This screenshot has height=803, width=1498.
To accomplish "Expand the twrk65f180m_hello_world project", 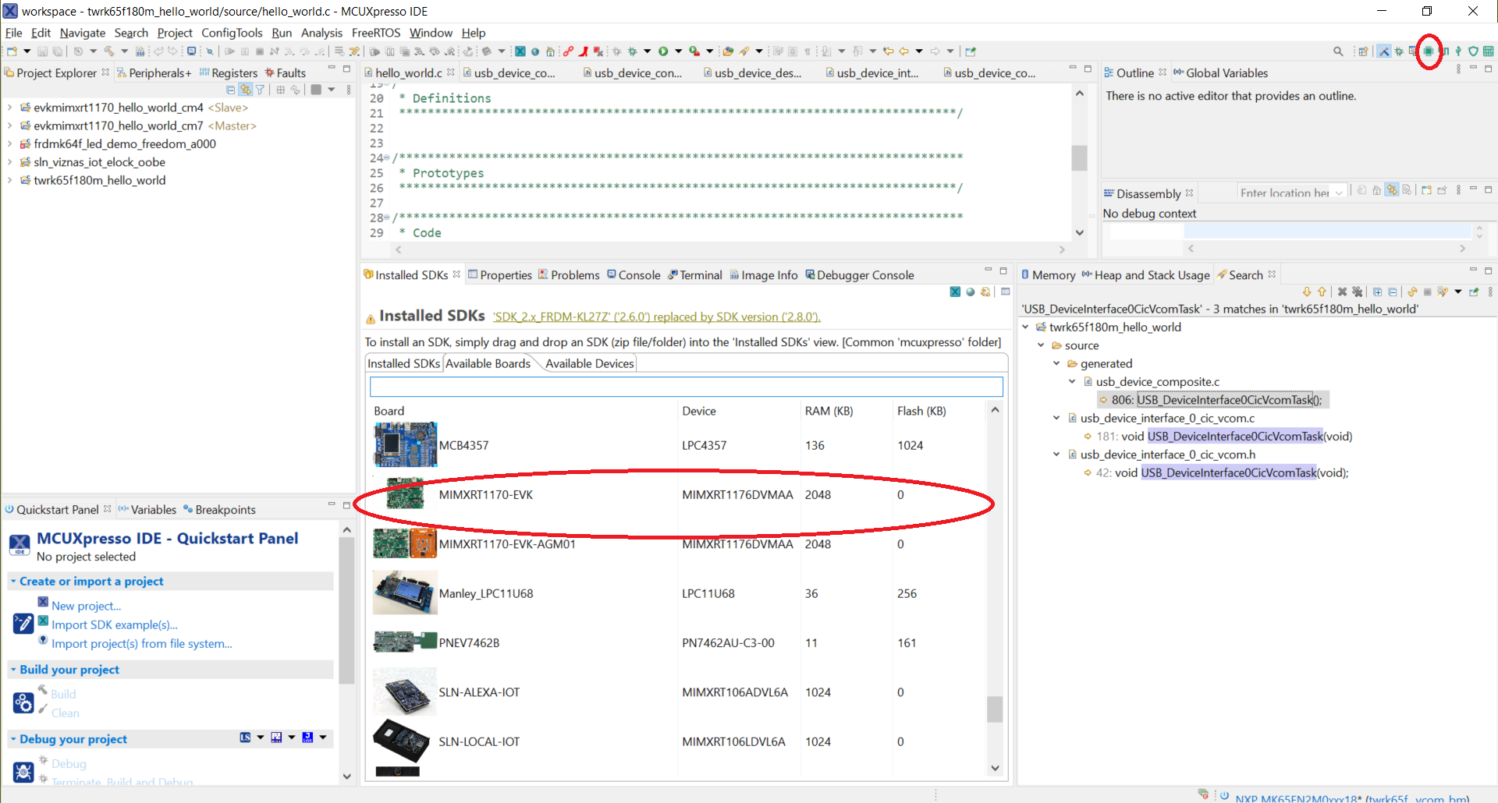I will (9, 180).
